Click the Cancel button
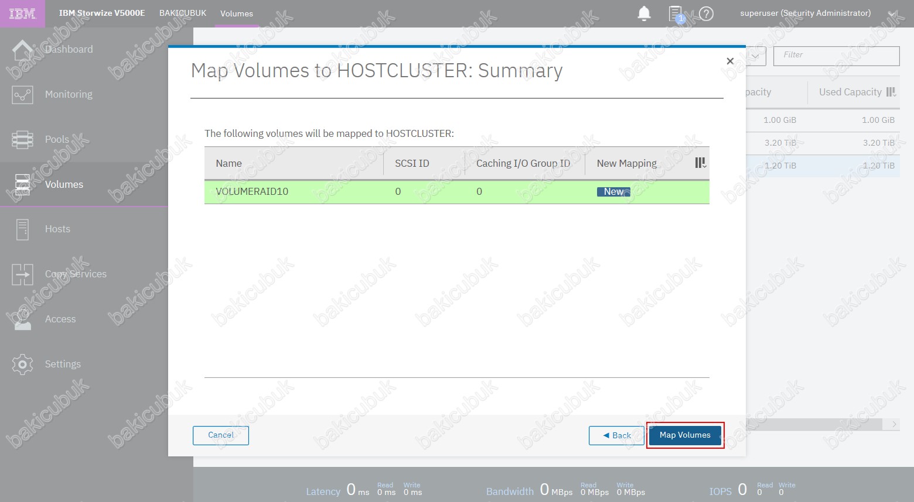914x502 pixels. pos(221,435)
